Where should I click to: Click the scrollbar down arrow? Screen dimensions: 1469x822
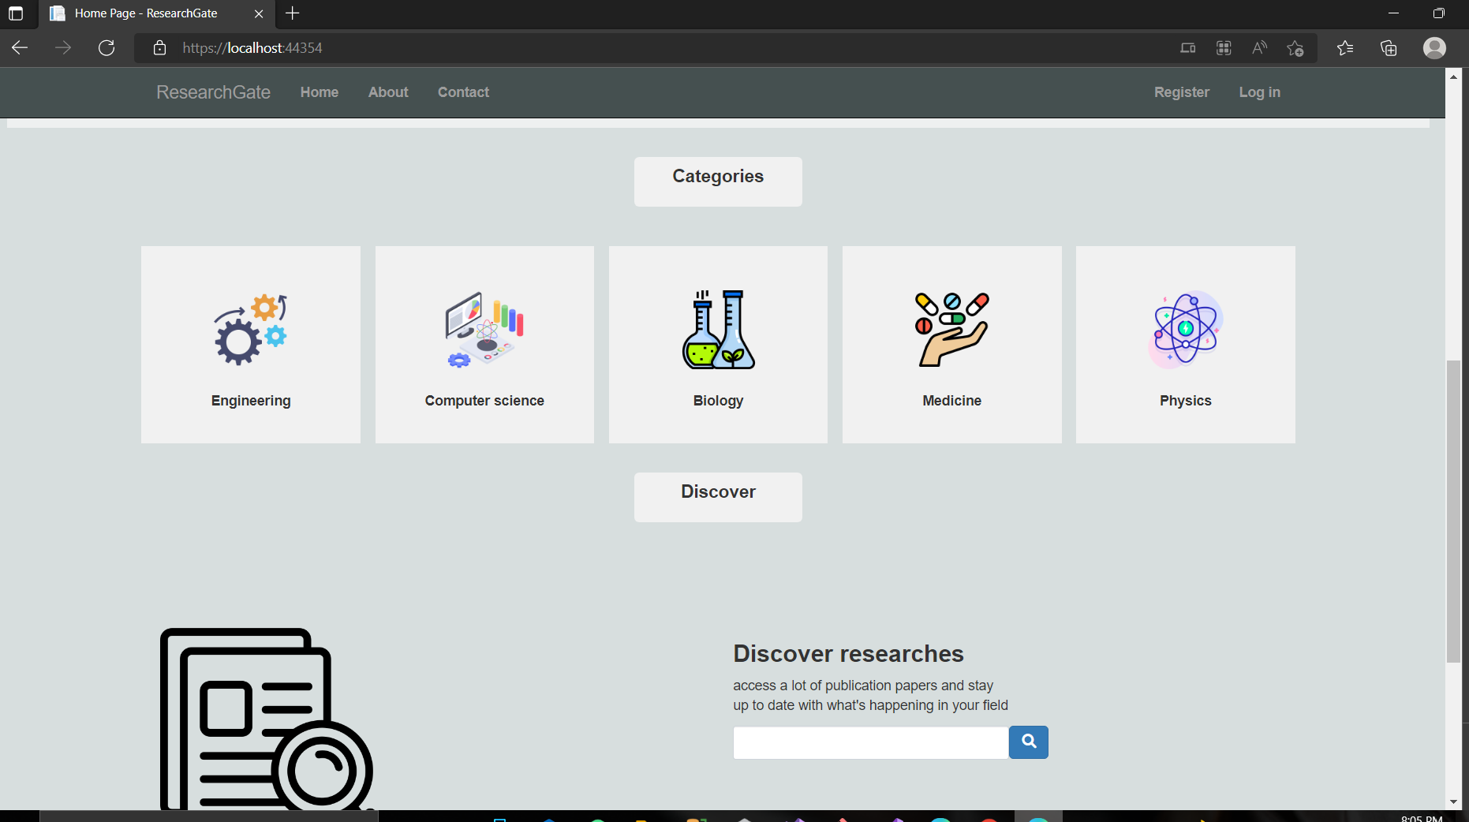point(1453,801)
